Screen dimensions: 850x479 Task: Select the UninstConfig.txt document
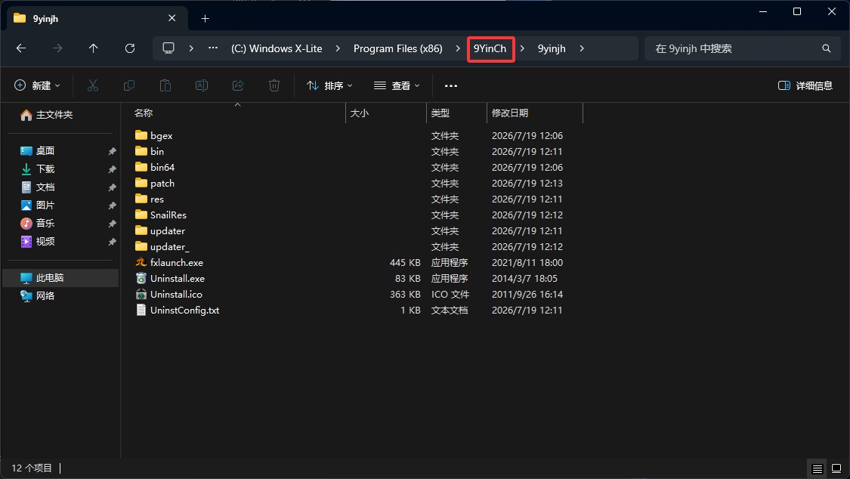pos(185,310)
